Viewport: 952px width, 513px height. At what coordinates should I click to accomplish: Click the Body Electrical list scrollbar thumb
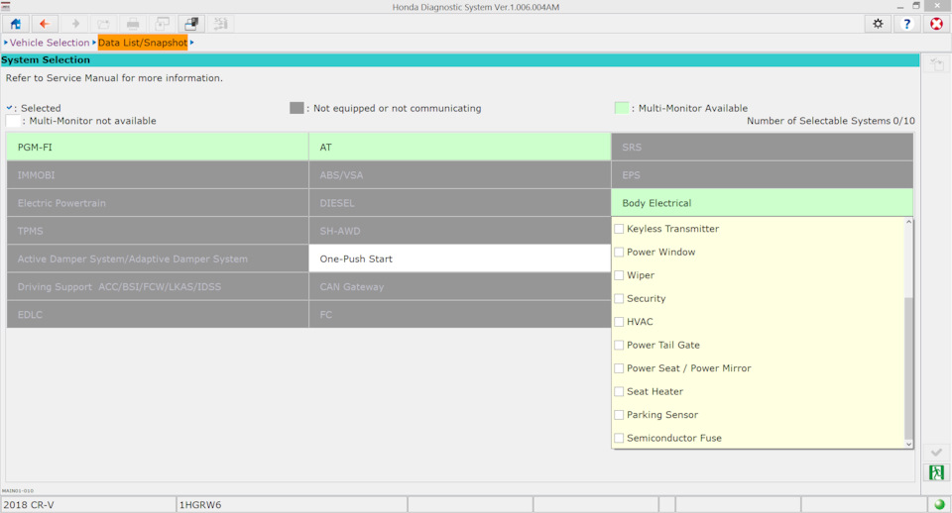pyautogui.click(x=908, y=368)
